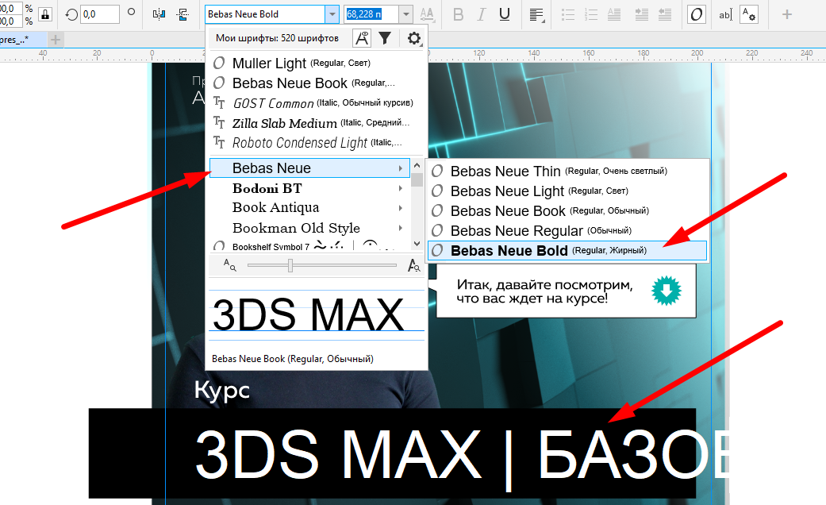The image size is (826, 505).
Task: Toggle the numbered list
Action: (x=591, y=14)
